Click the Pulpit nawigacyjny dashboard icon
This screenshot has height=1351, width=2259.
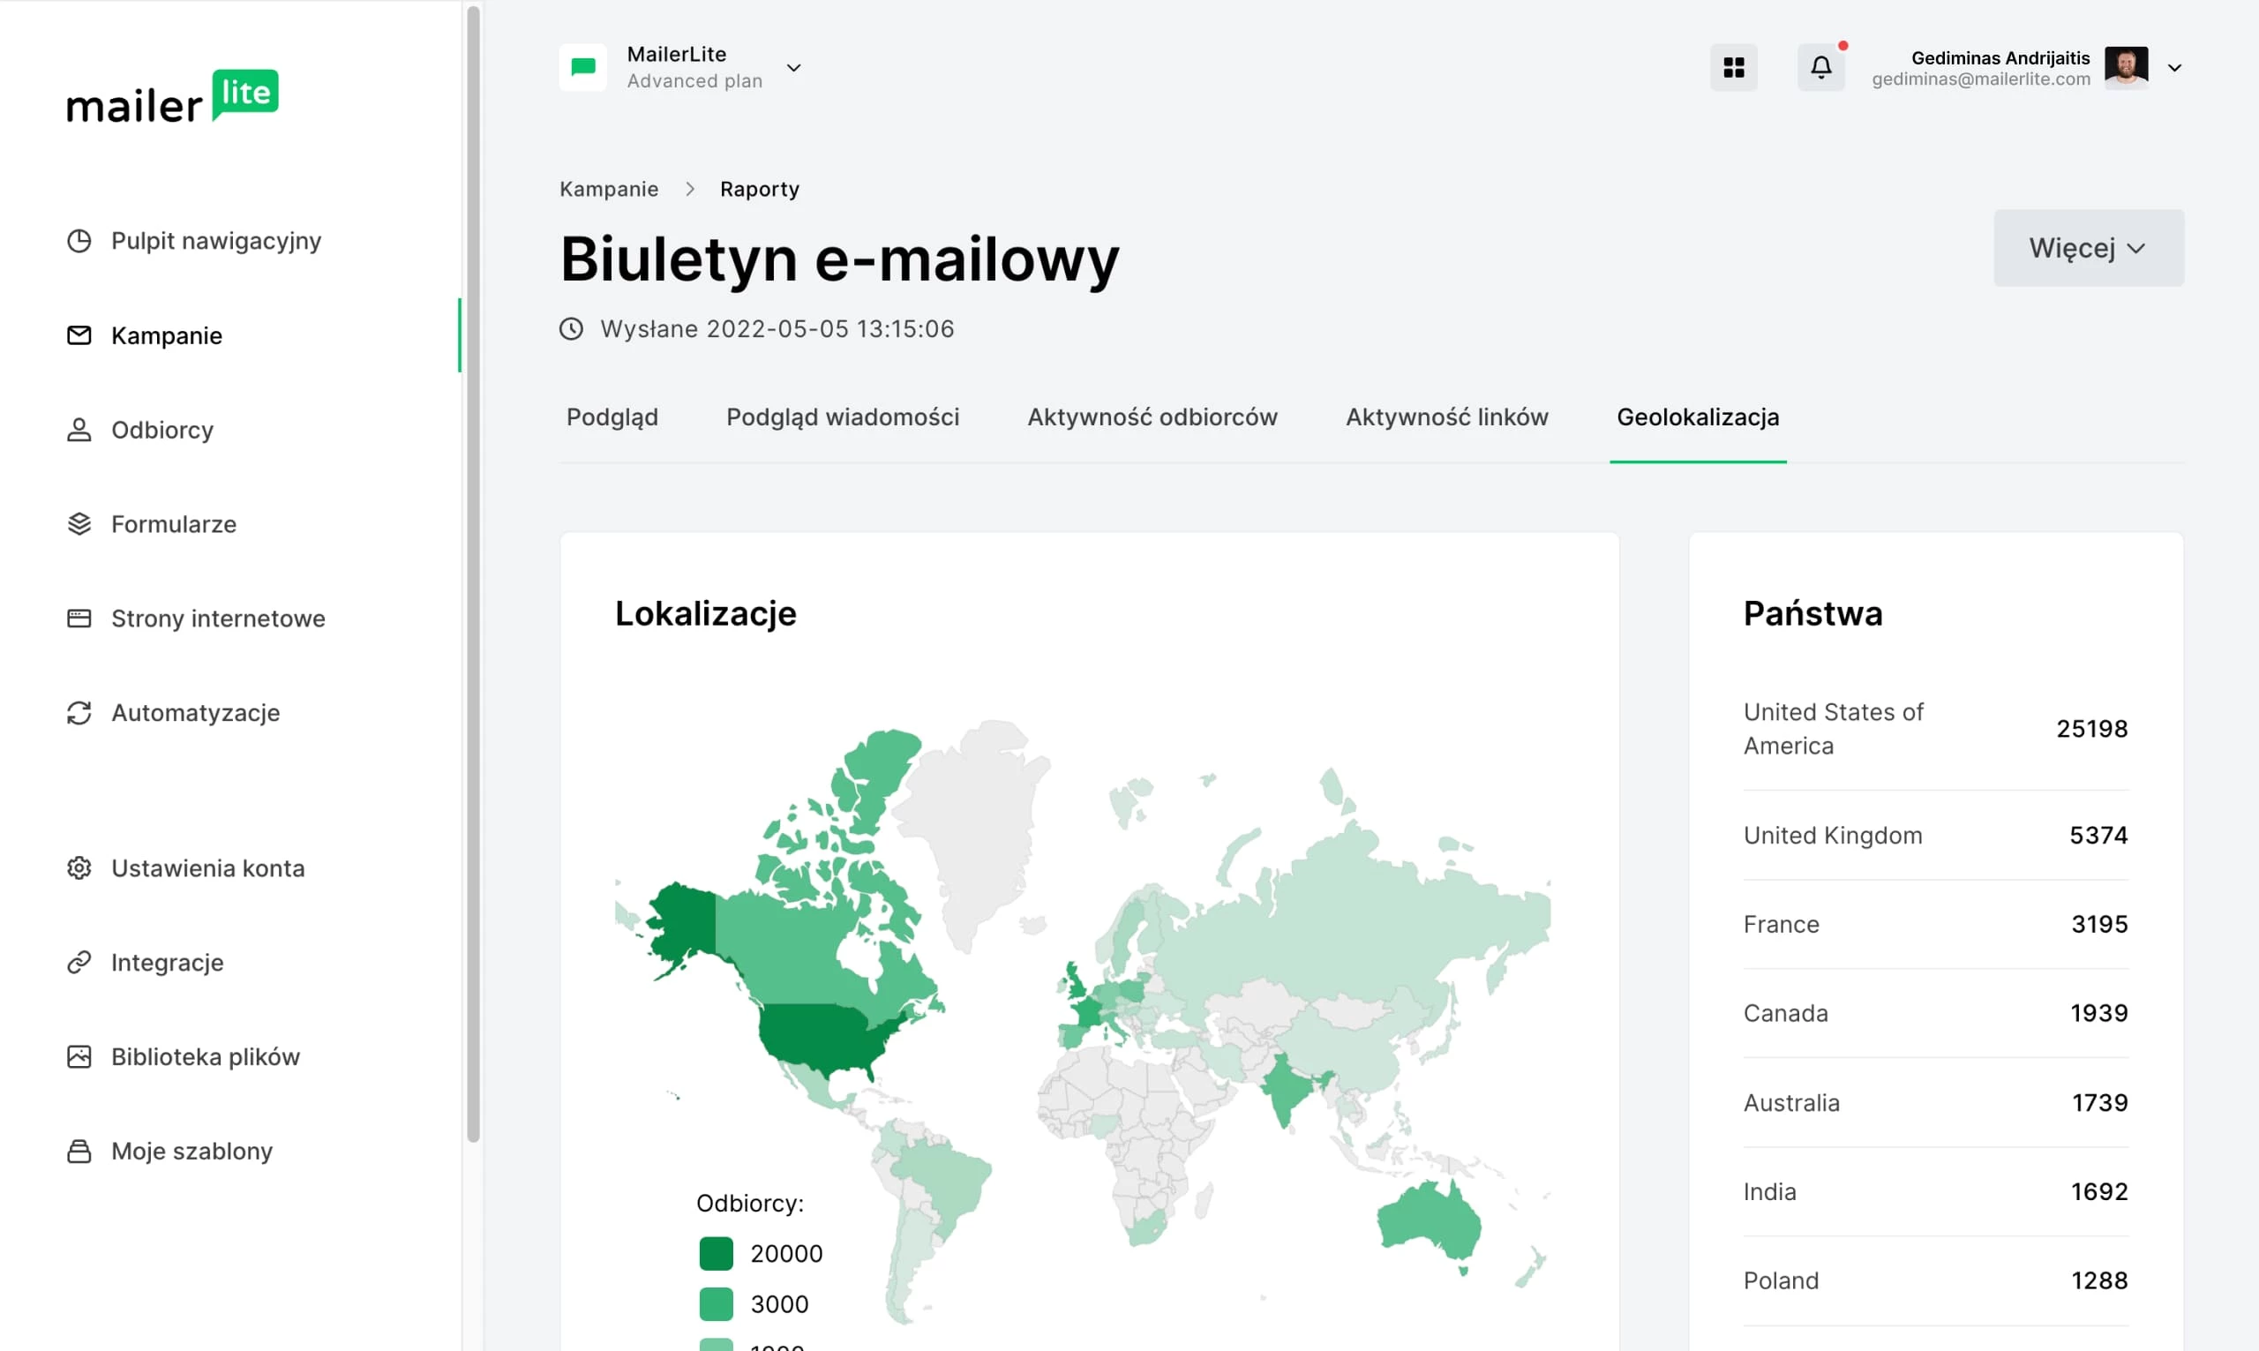pyautogui.click(x=79, y=240)
